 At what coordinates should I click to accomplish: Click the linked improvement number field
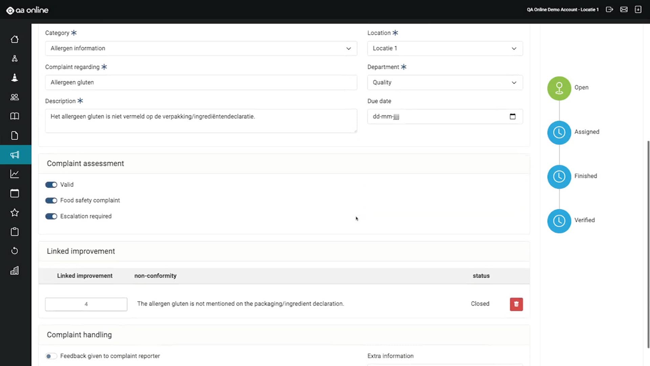click(x=86, y=304)
